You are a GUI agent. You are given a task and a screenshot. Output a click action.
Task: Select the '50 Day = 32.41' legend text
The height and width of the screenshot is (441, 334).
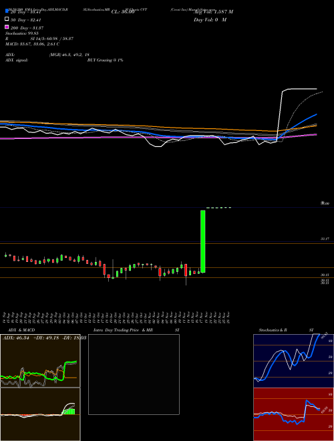pyautogui.click(x=26, y=20)
